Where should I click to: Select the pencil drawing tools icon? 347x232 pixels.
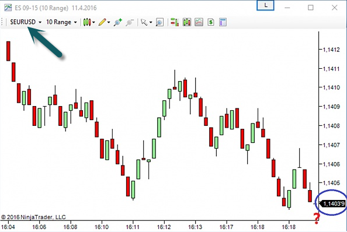(x=102, y=22)
